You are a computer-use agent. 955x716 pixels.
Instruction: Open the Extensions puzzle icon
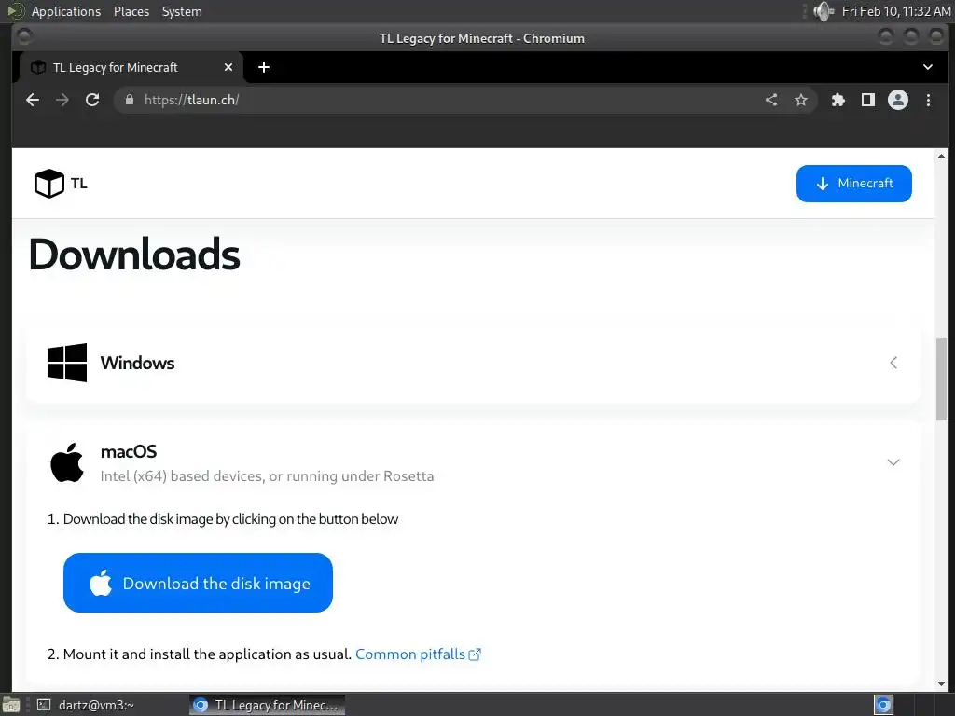838,100
